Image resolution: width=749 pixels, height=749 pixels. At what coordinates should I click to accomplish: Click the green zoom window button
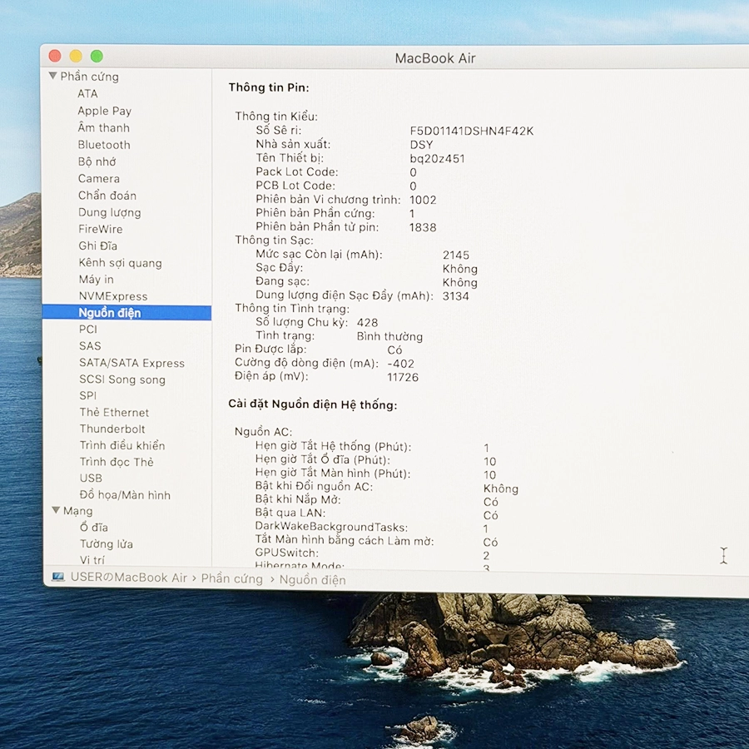click(97, 57)
